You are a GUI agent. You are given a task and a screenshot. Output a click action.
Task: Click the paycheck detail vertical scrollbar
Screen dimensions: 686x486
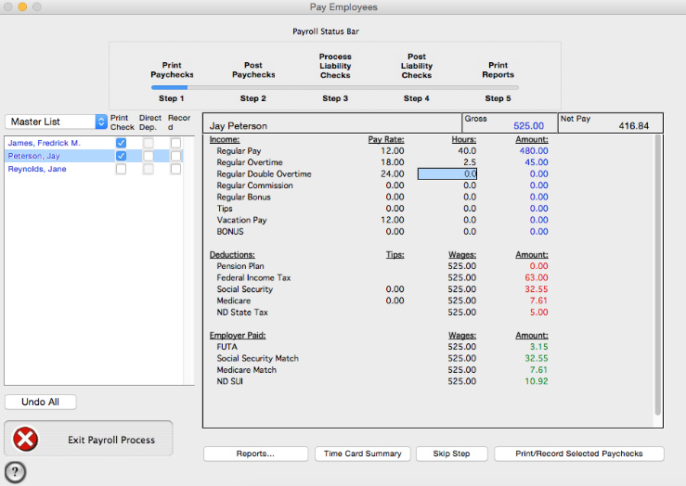point(657,275)
